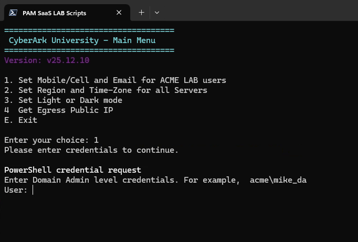Screen dimensions: 358x242
Task: Click the top equals-sign separator line
Action: [89, 30]
